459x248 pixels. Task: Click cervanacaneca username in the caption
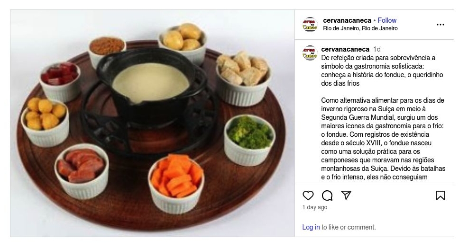[345, 49]
